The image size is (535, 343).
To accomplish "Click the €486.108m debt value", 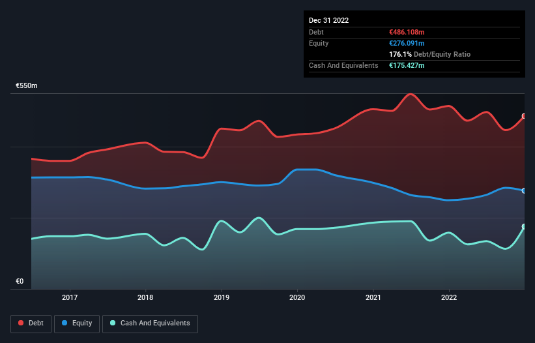I will tap(407, 32).
